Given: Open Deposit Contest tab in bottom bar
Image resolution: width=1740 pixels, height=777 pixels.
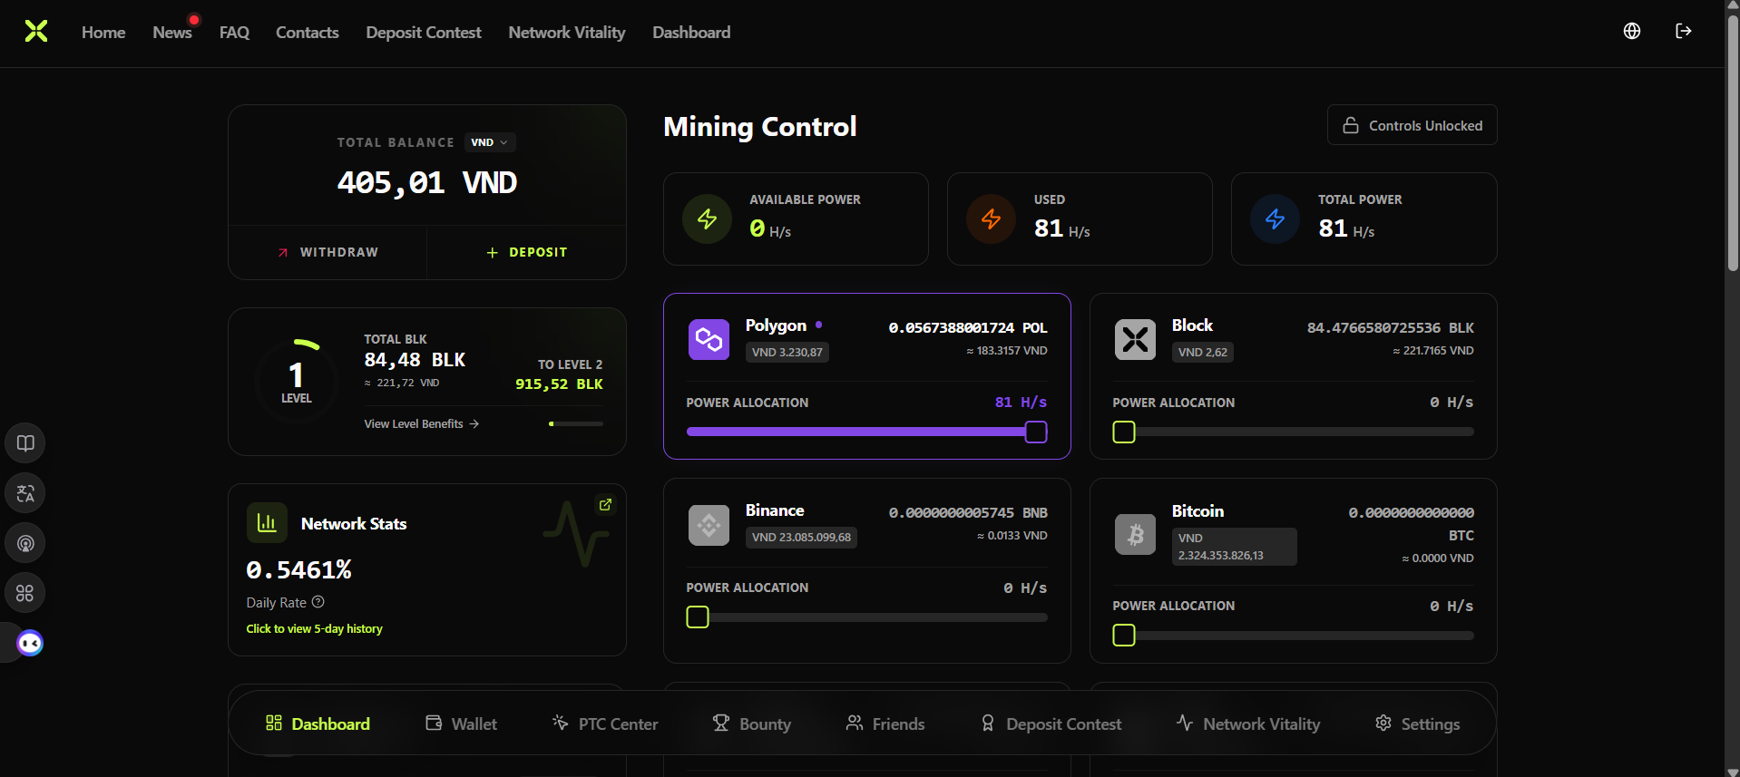Looking at the screenshot, I should [x=1051, y=724].
